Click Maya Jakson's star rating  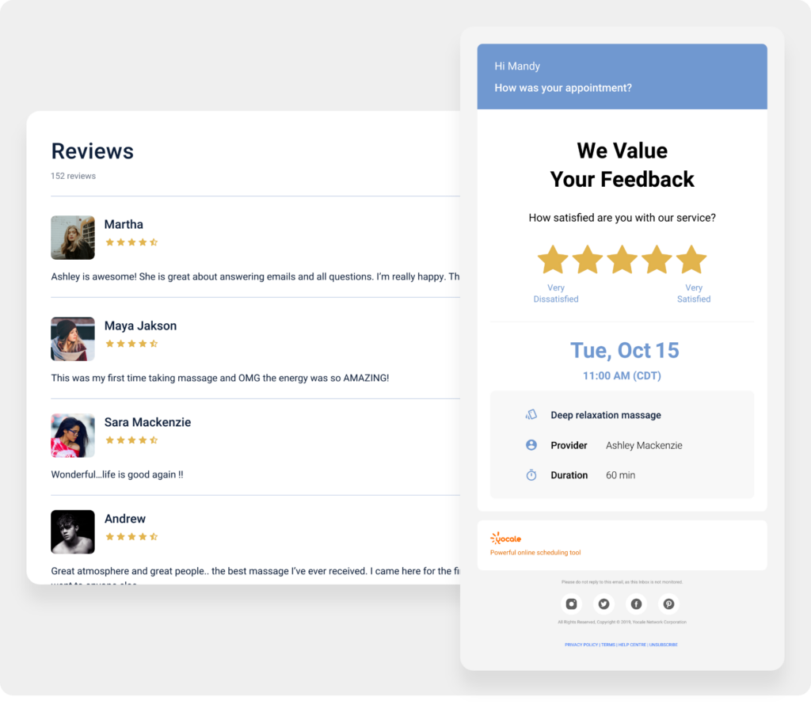pos(131,344)
